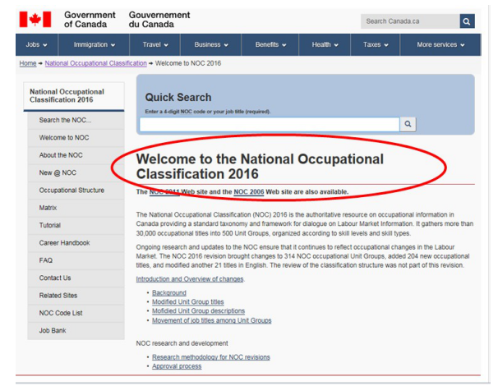
Task: Open the Background link
Action: click(x=169, y=293)
